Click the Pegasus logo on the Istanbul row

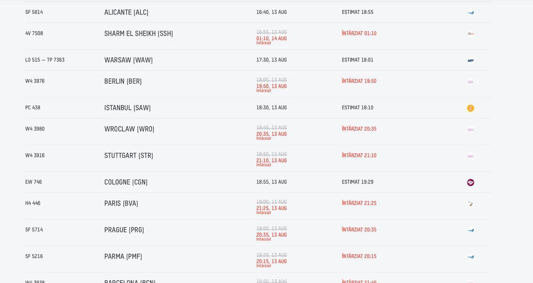(471, 108)
